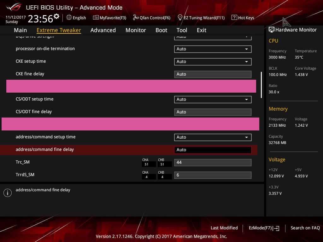Open the Hot Keys question mark icon
Viewport: 323px width, 242px height.
[x=234, y=18]
